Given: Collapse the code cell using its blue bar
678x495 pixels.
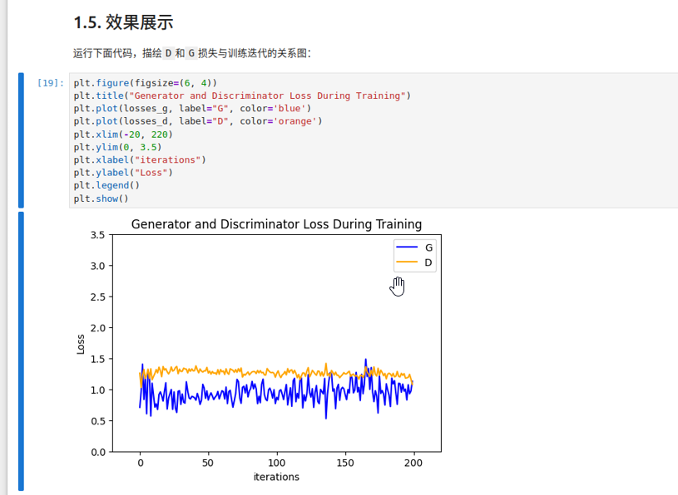Looking at the screenshot, I should pos(21,140).
